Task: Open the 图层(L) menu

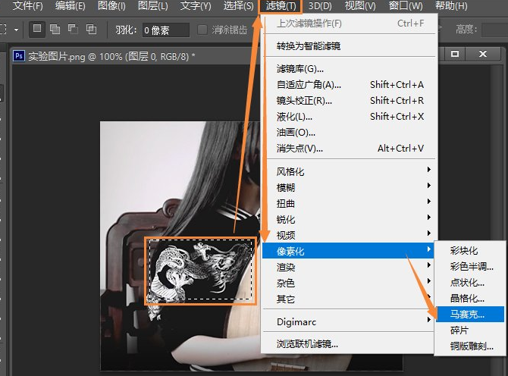Action: 153,5
